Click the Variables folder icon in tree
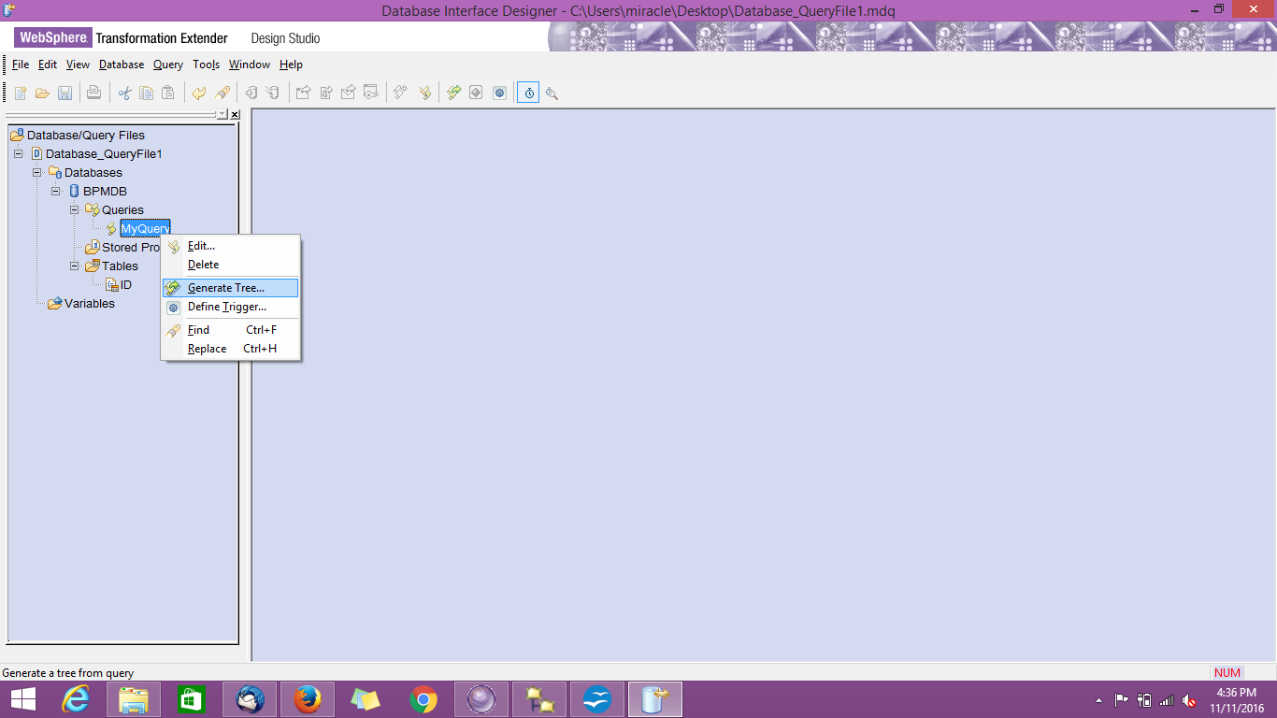The image size is (1277, 718). point(55,303)
